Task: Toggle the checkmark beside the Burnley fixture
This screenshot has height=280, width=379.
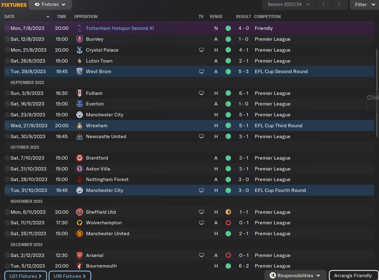Action: [x=7, y=39]
